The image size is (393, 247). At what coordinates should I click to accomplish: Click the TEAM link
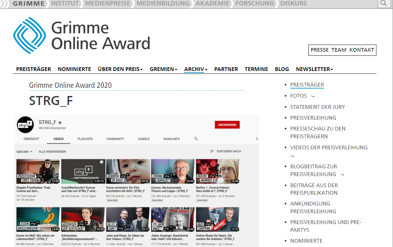[x=339, y=50]
